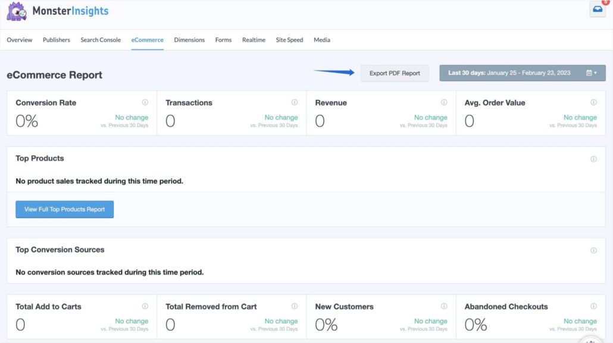Show info for New Customers card
The image size is (613, 343).
[x=444, y=306]
